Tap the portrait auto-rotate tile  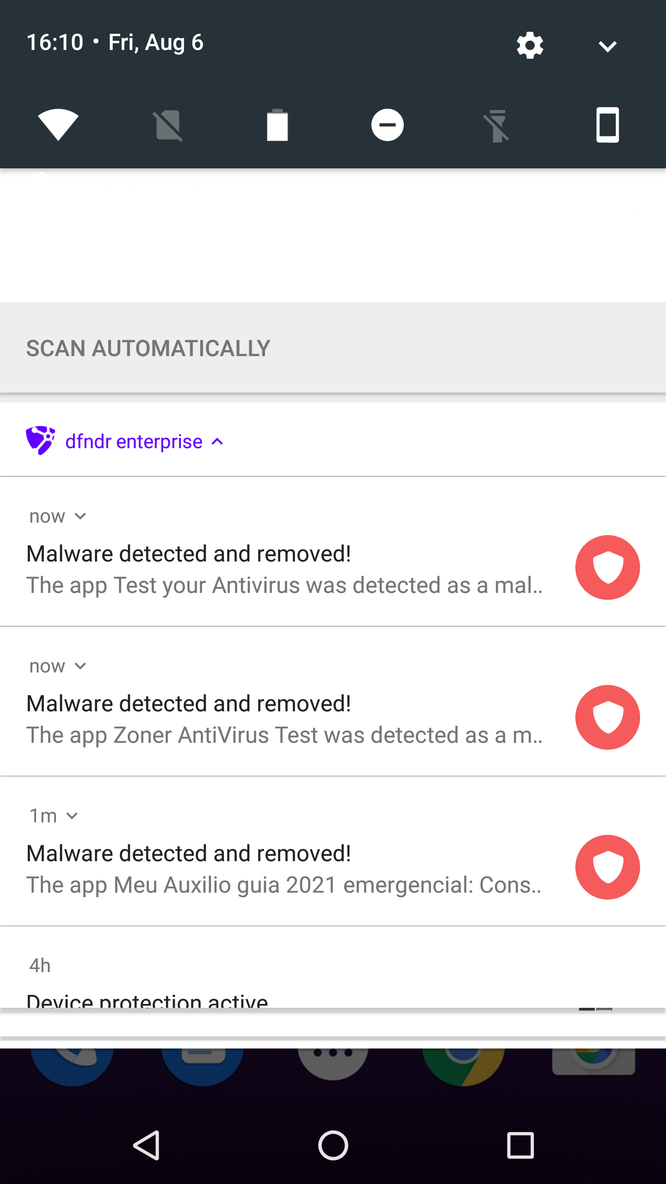point(607,125)
